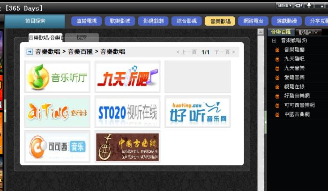Open the 歡樂影城 category

[x=120, y=21]
